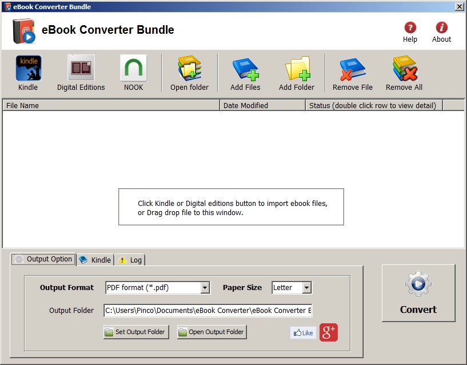
Task: Switch to the Output Option tab
Action: click(x=43, y=259)
